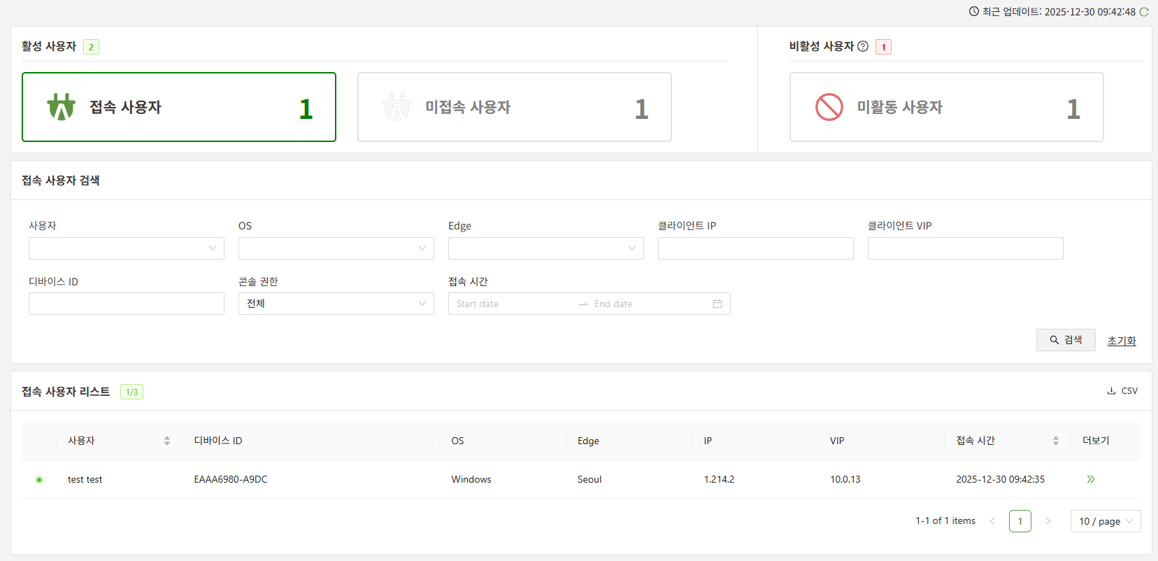Sort the list by 사용자 column
1158x561 pixels.
(x=166, y=441)
